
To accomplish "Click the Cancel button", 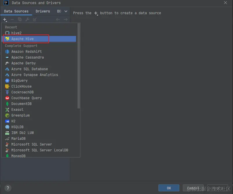I will click(193, 188).
